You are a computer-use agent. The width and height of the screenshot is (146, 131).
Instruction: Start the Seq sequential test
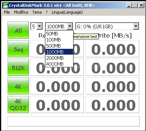(x=18, y=49)
